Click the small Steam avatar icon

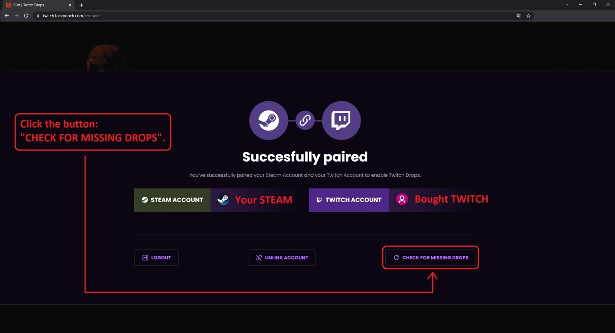(x=223, y=199)
